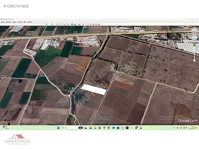Open Microsoft Edge from the taskbar
The height and width of the screenshot is (149, 199).
pos(100,128)
